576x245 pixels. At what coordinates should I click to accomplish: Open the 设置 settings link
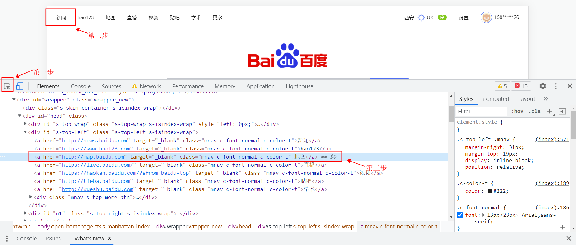464,17
